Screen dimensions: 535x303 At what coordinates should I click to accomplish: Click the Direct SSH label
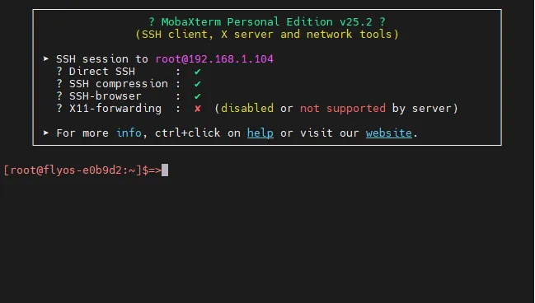point(102,72)
